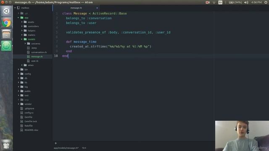Click the ActiveRecord::Base text
269x151 pixels.
(110, 13)
